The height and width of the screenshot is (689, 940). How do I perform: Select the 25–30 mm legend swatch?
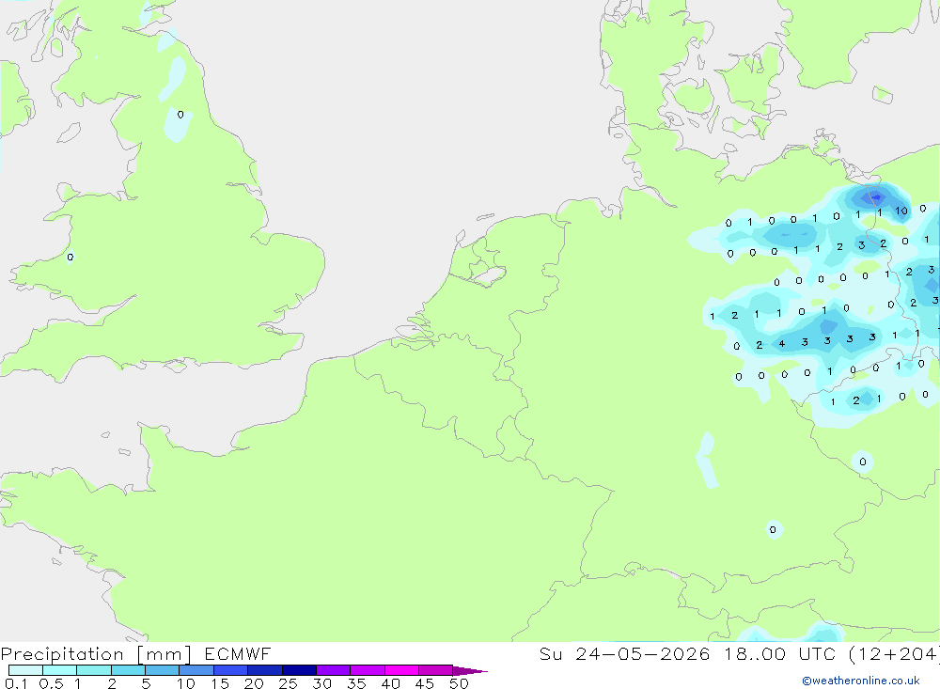click(x=299, y=670)
